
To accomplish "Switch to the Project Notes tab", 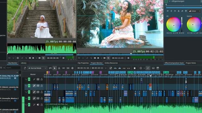I will [x=191, y=63].
